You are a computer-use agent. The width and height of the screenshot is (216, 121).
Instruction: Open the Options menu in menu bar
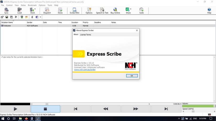pos(42,5)
